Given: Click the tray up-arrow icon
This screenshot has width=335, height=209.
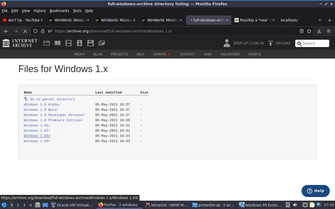Looking at the screenshot, I should 288,205.
